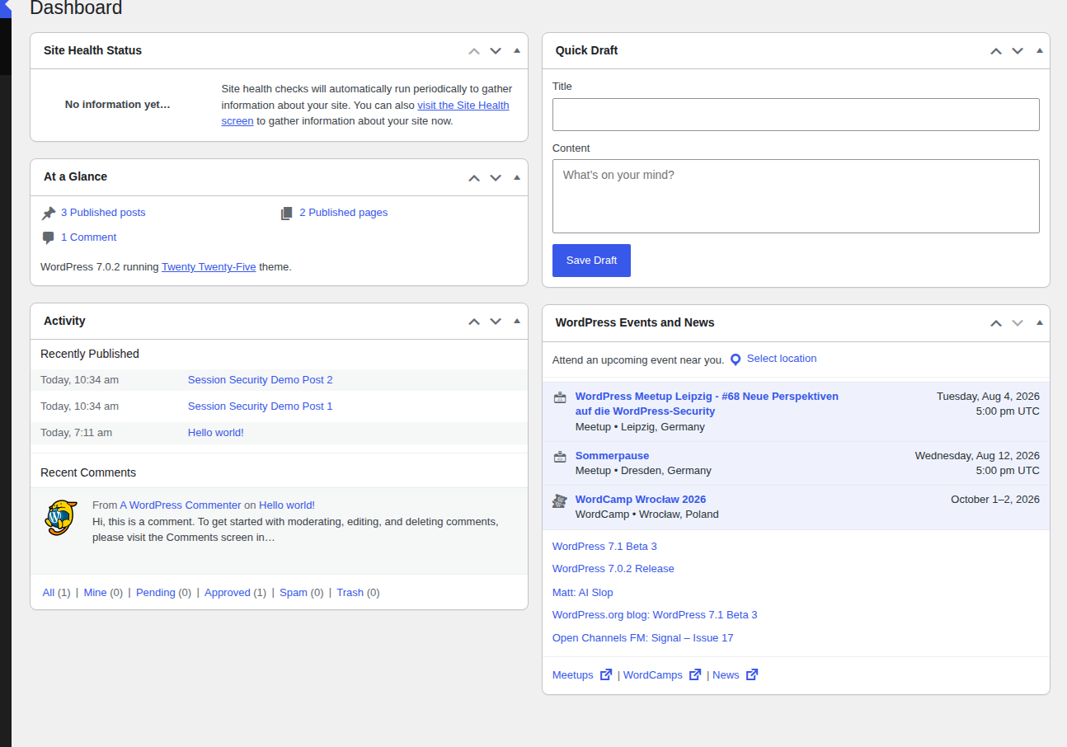Move Site Health Status panel down
Image resolution: width=1067 pixels, height=747 pixels.
click(x=496, y=50)
